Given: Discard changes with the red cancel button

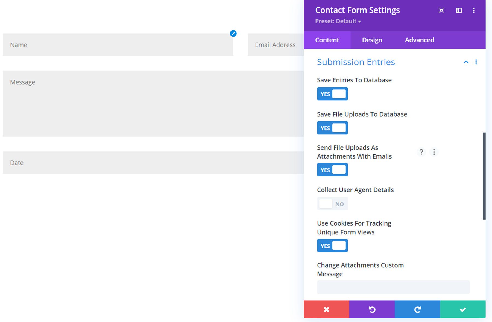Looking at the screenshot, I should [x=326, y=309].
